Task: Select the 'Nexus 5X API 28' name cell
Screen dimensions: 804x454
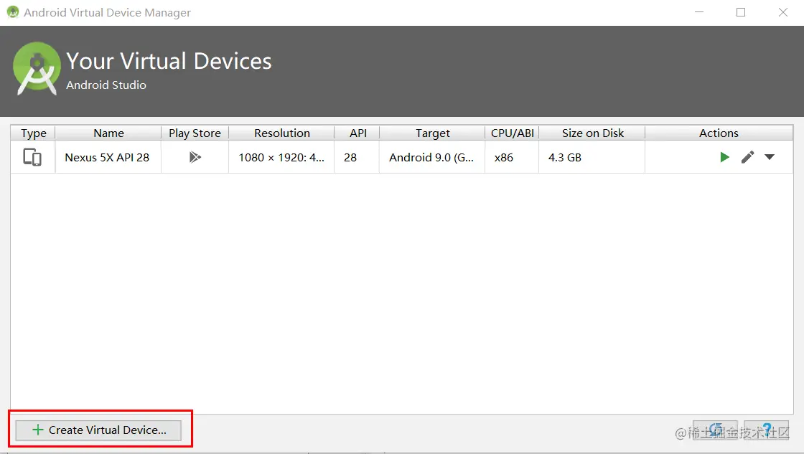Action: coord(108,157)
